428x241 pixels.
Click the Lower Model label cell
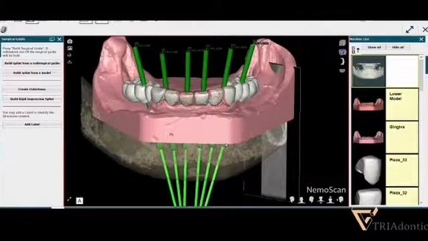tap(402, 104)
